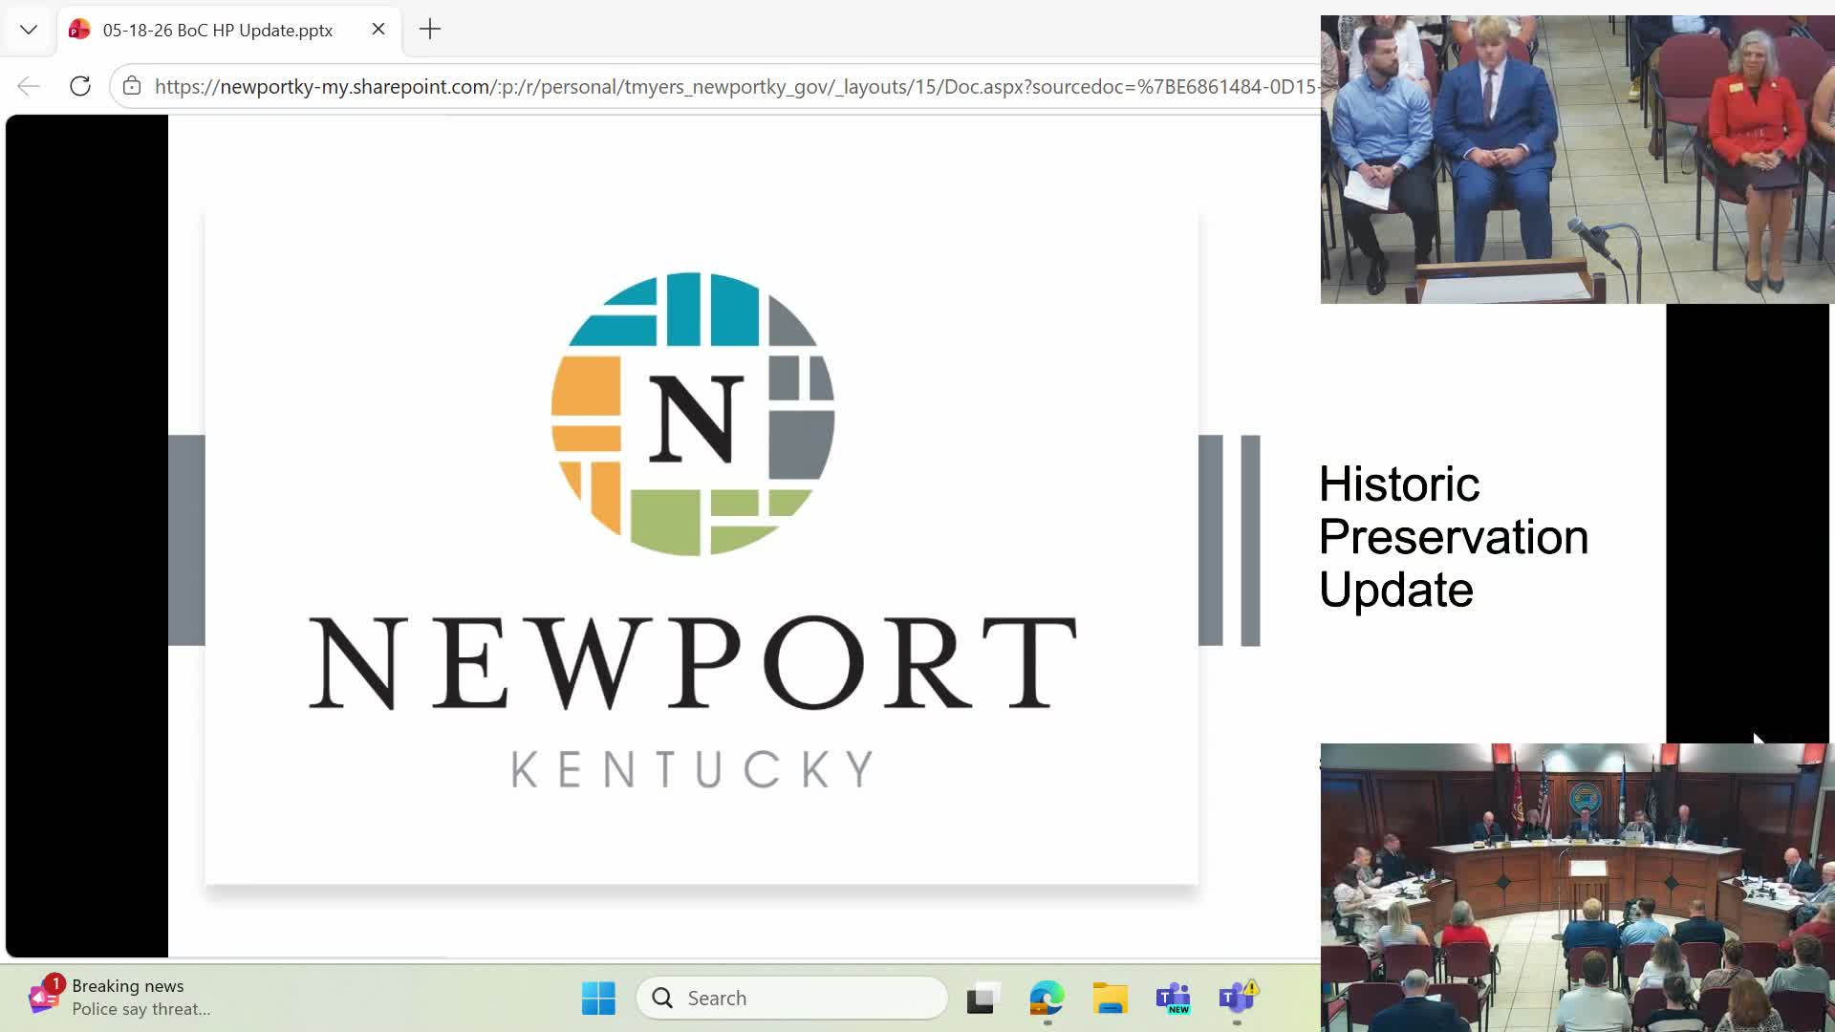Open the Breaking news widget

pyautogui.click(x=119, y=998)
